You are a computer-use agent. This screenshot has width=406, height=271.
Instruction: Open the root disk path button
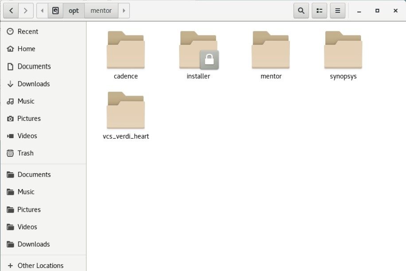click(55, 11)
